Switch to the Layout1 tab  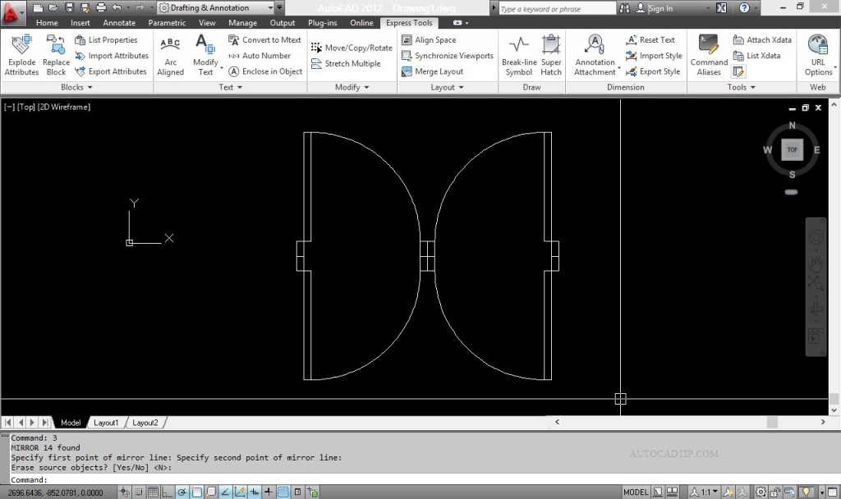pos(106,423)
